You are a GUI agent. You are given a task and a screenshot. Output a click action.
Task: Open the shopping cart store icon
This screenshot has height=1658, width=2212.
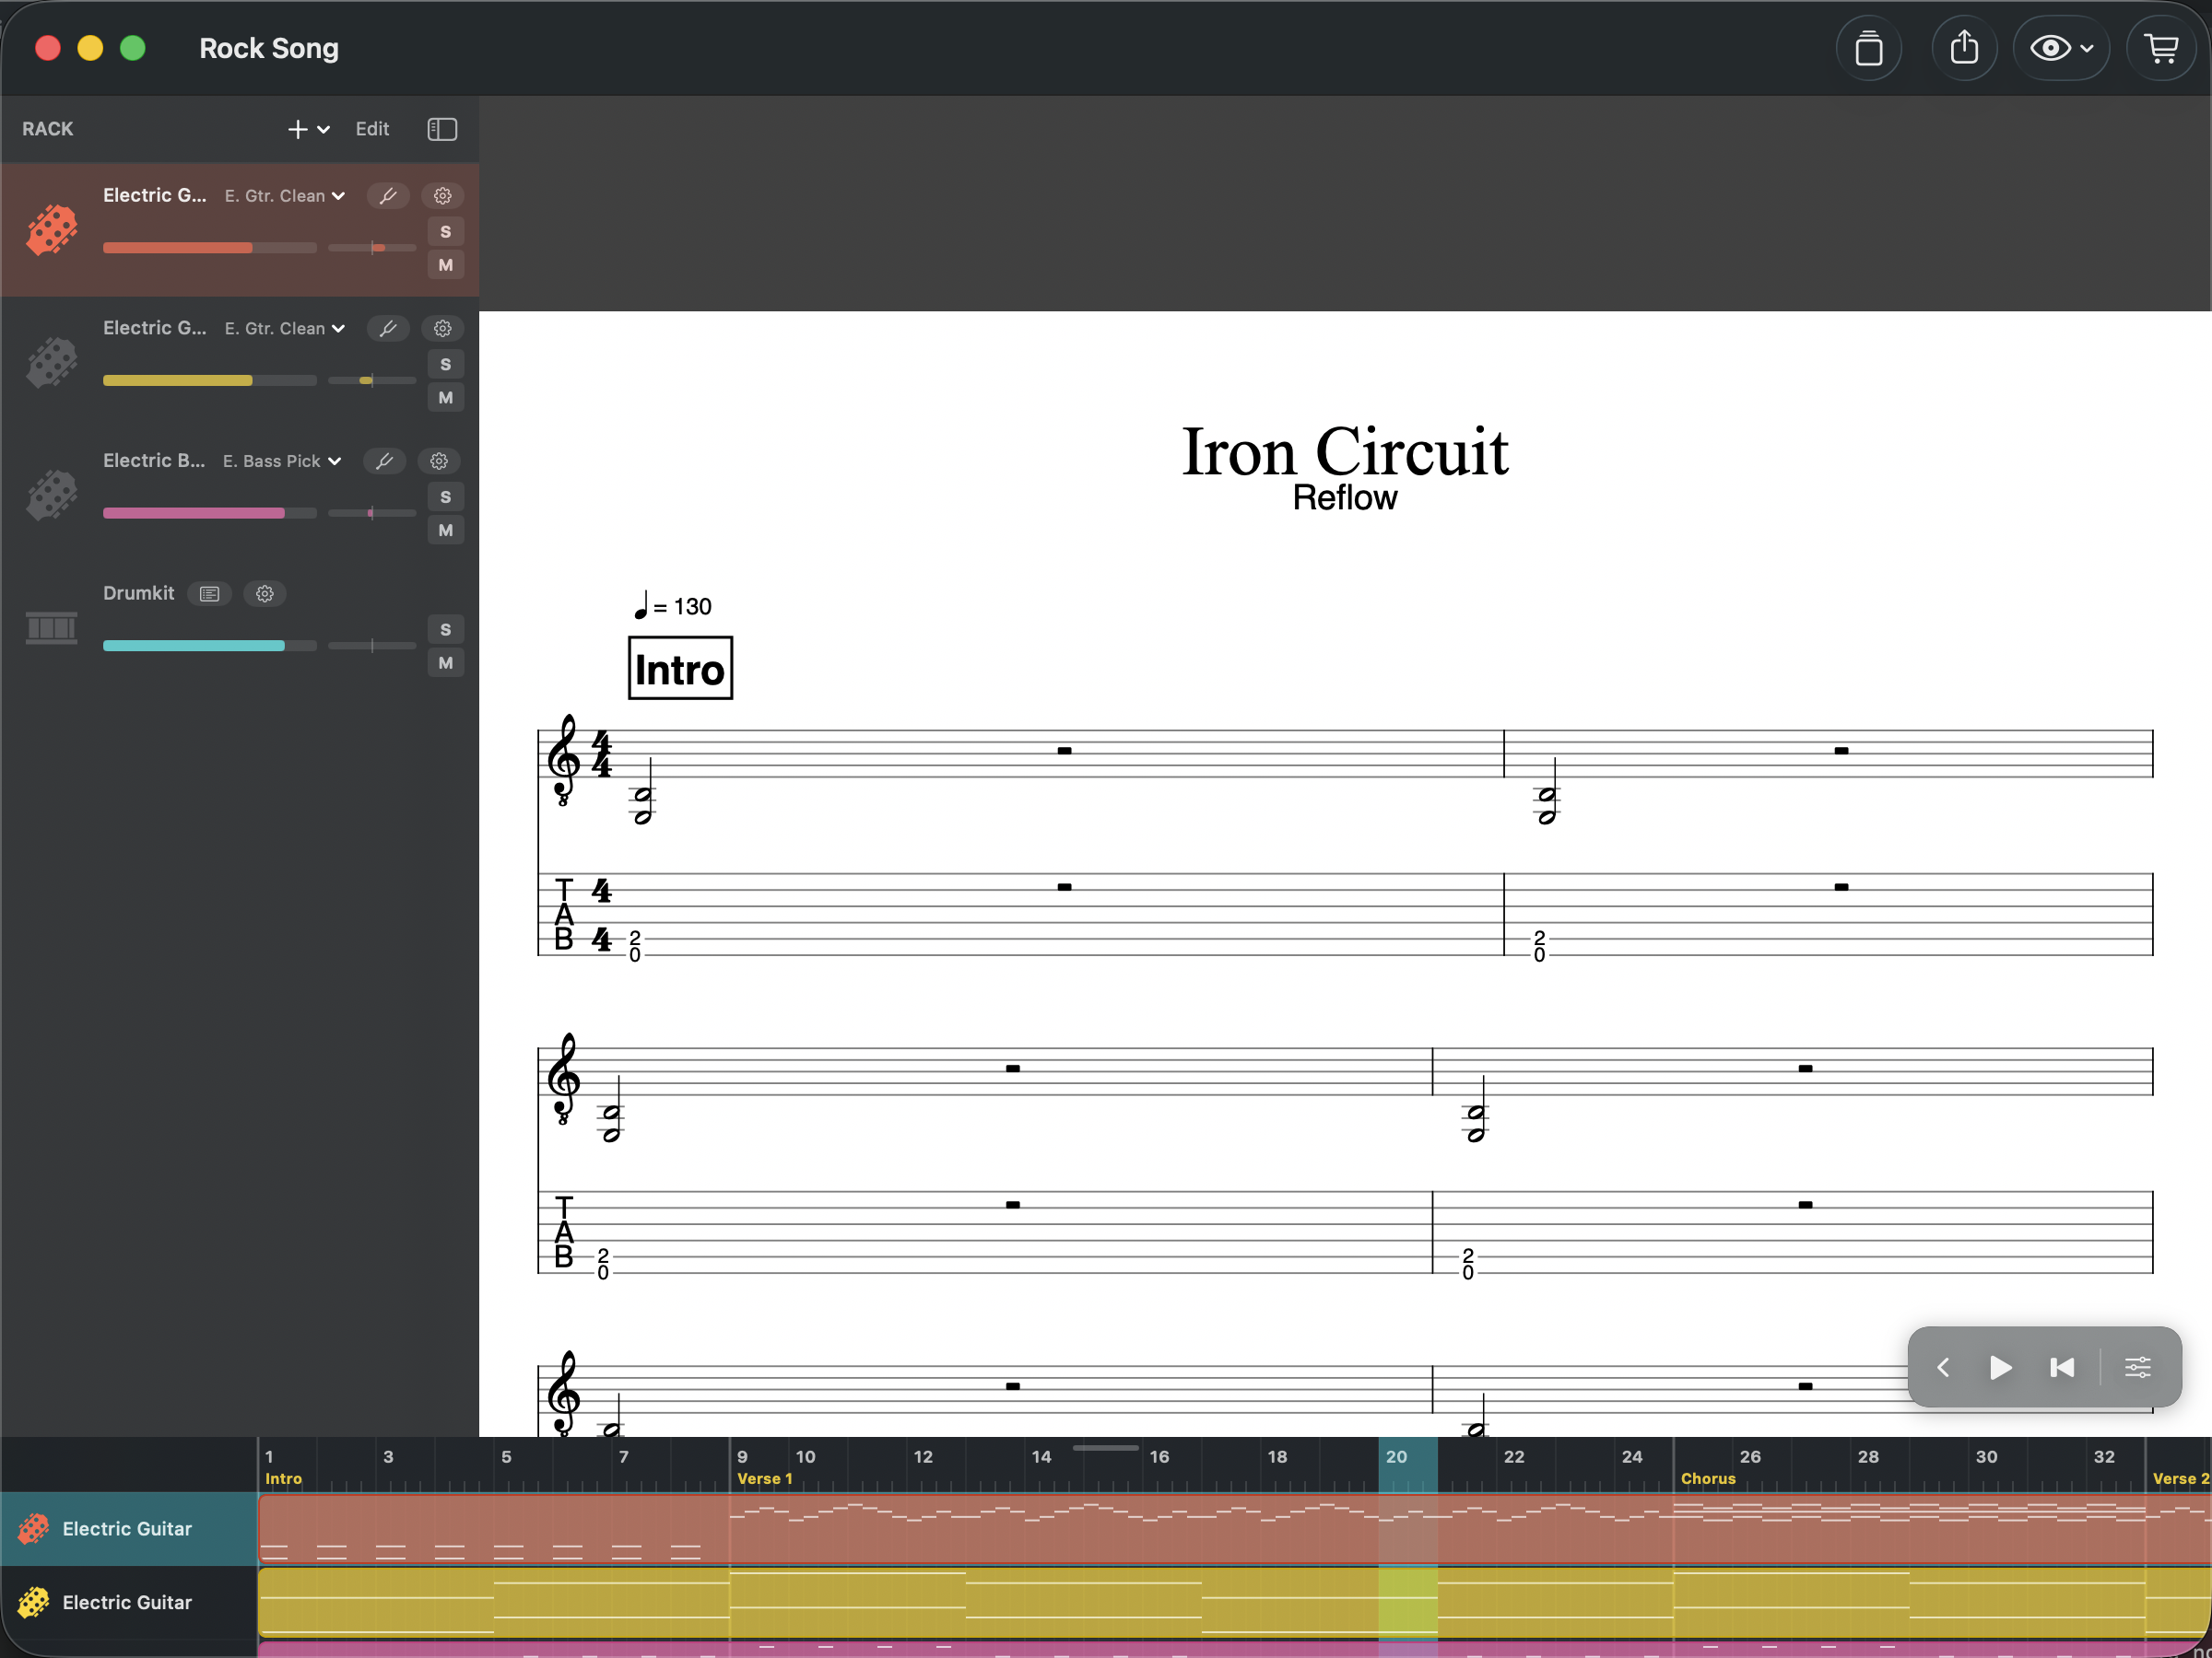[2161, 48]
